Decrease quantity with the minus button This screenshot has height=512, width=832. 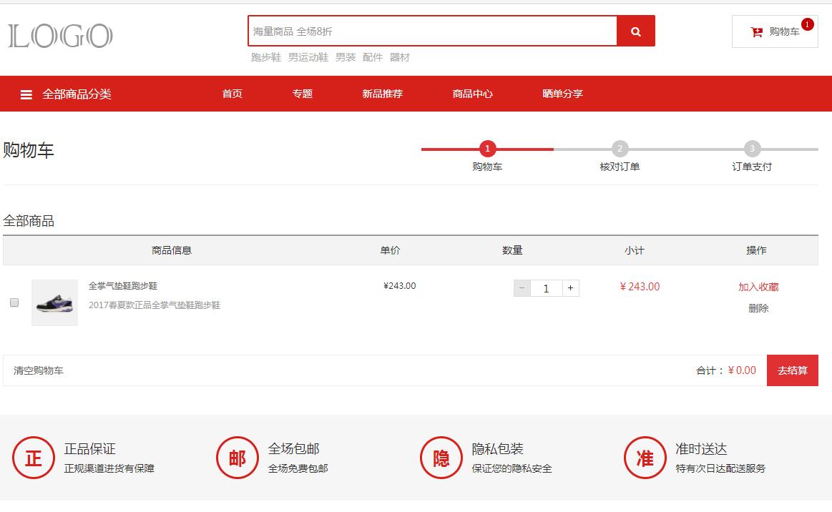[522, 288]
